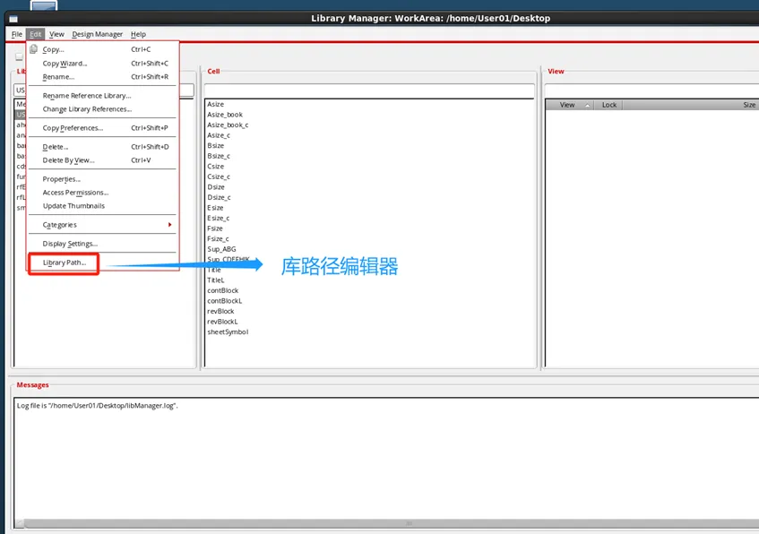
Task: Select the Asize_book cell
Action: (x=225, y=115)
